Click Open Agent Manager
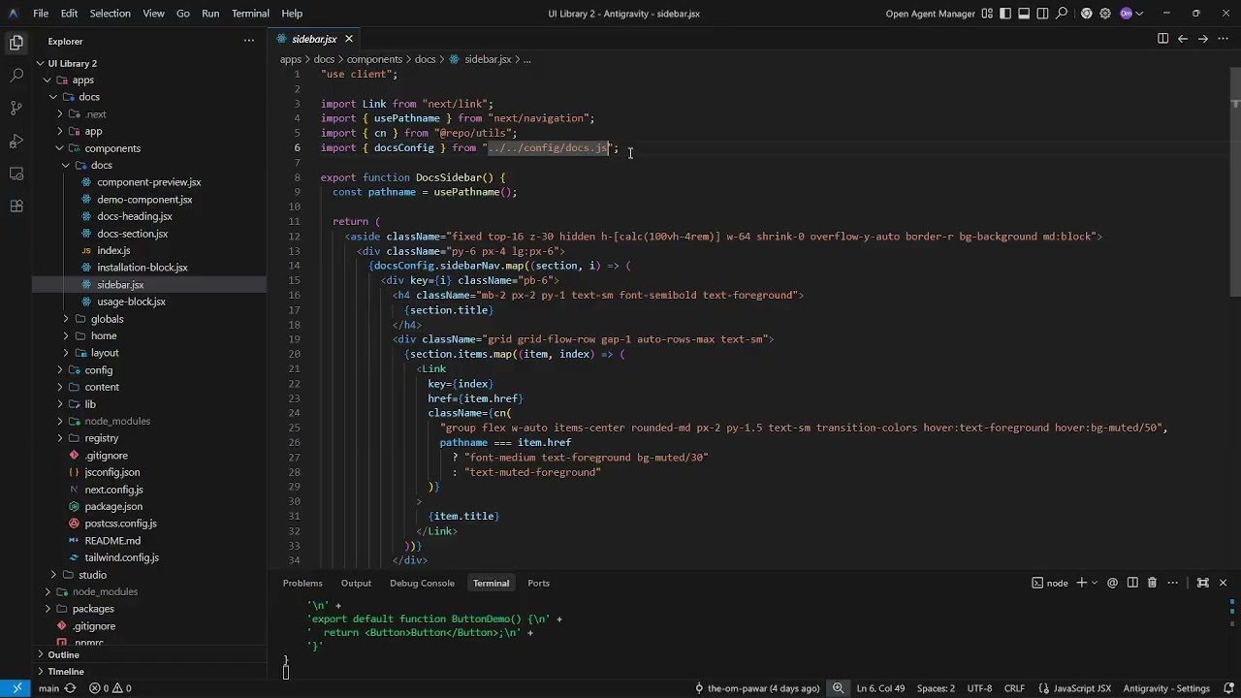Viewport: 1241px width, 698px height. [x=930, y=14]
